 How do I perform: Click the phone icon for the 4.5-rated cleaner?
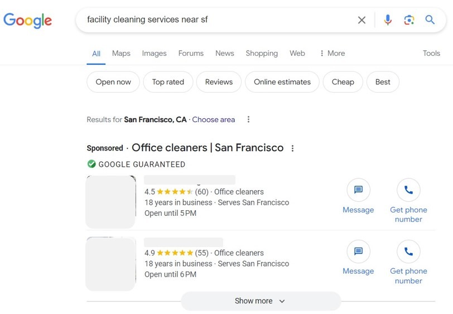click(x=408, y=190)
